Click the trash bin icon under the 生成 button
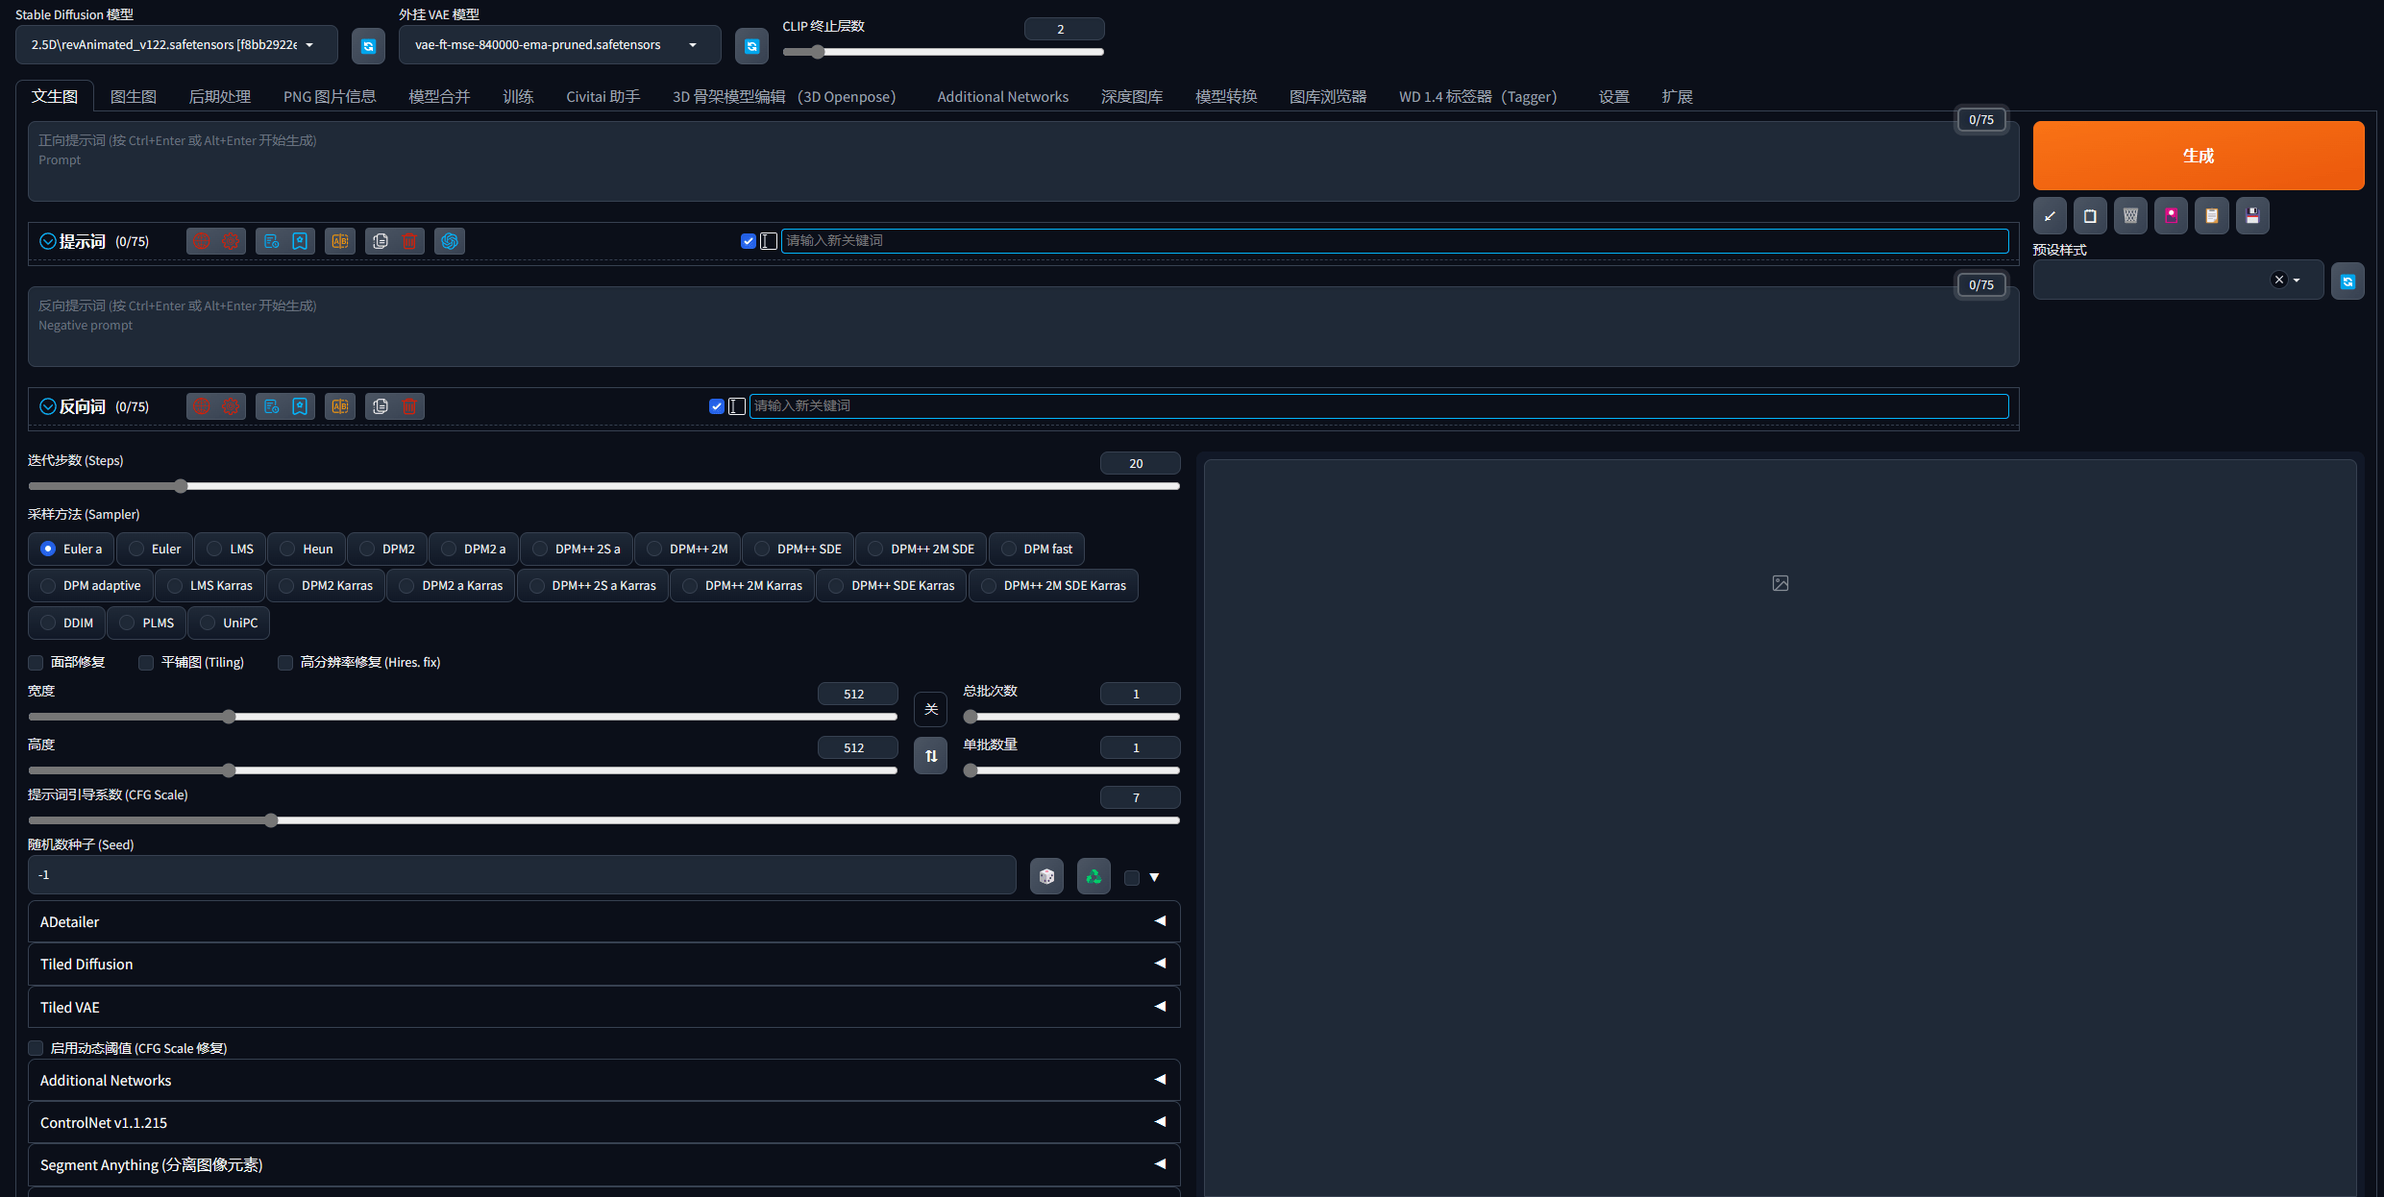The width and height of the screenshot is (2384, 1197). pyautogui.click(x=2130, y=216)
